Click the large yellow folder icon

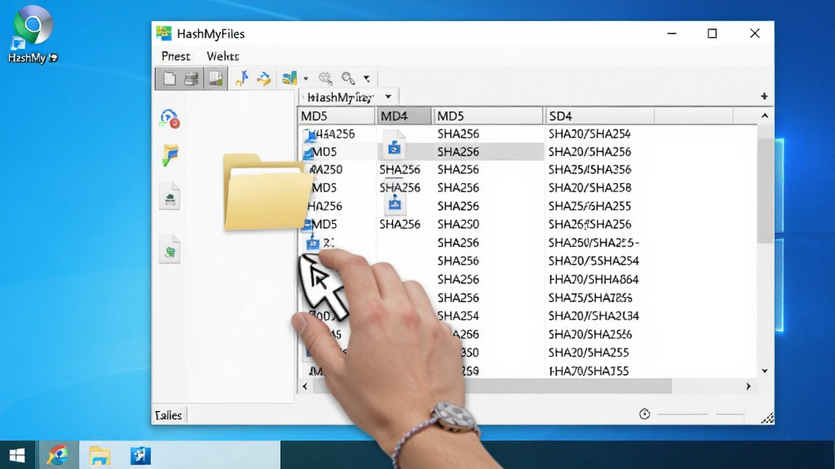(x=266, y=192)
